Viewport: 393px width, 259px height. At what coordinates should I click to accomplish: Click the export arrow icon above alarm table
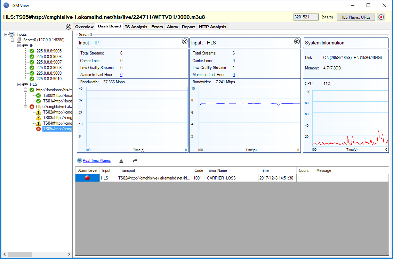pos(135,160)
